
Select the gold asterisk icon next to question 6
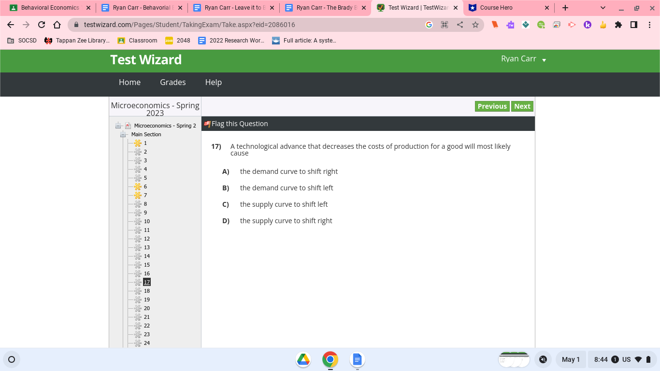coord(137,186)
